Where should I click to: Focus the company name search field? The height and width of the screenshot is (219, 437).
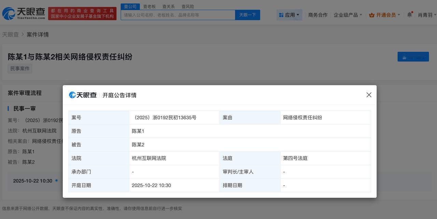178,15
